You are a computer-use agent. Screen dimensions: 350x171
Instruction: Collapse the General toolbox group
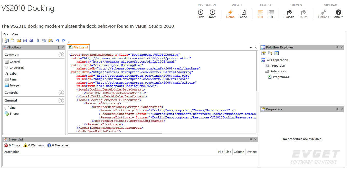point(61,100)
